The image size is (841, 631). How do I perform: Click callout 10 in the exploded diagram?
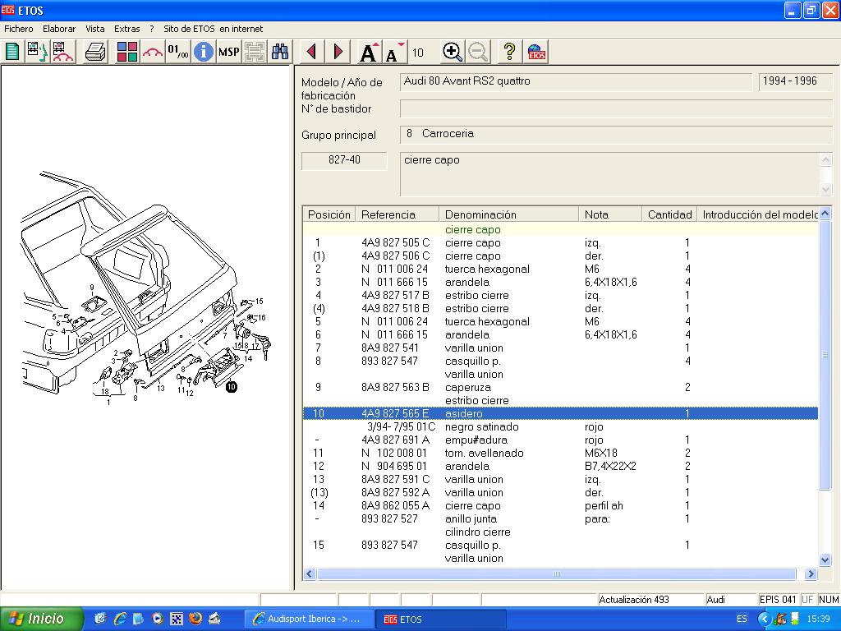[x=231, y=386]
